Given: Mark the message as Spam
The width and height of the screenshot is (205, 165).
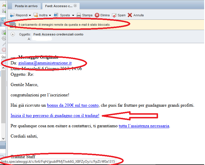Looking at the screenshot, I should 119,15.
